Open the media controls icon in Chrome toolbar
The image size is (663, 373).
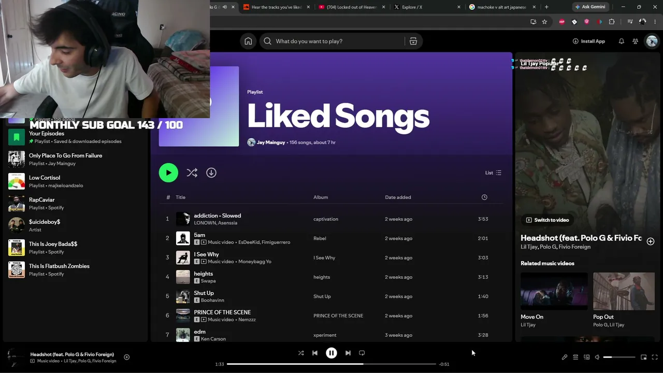[x=630, y=22]
